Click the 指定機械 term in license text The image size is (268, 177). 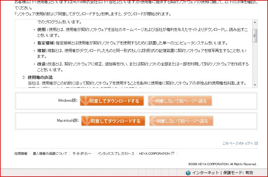(46, 43)
